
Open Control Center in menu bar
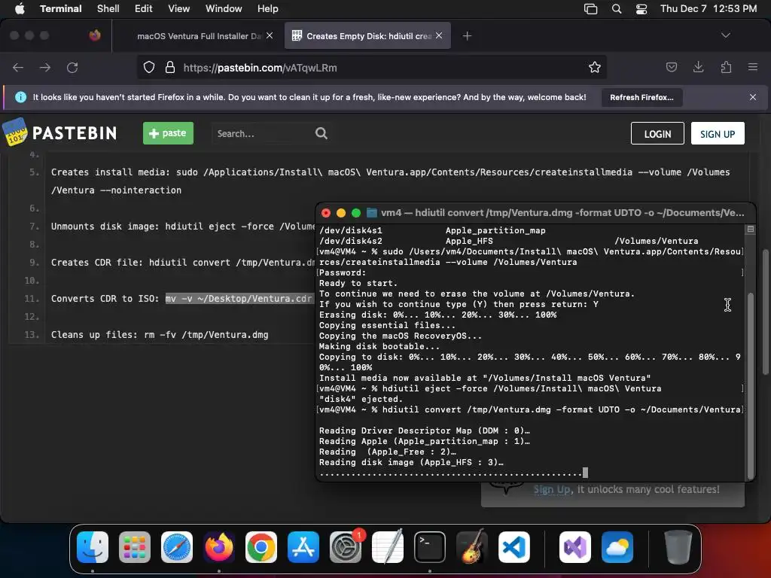point(641,9)
